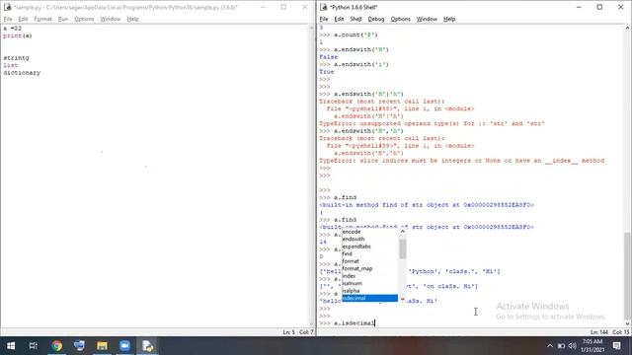Click the sample.py window title icon
The height and width of the screenshot is (355, 632).
[7, 7]
